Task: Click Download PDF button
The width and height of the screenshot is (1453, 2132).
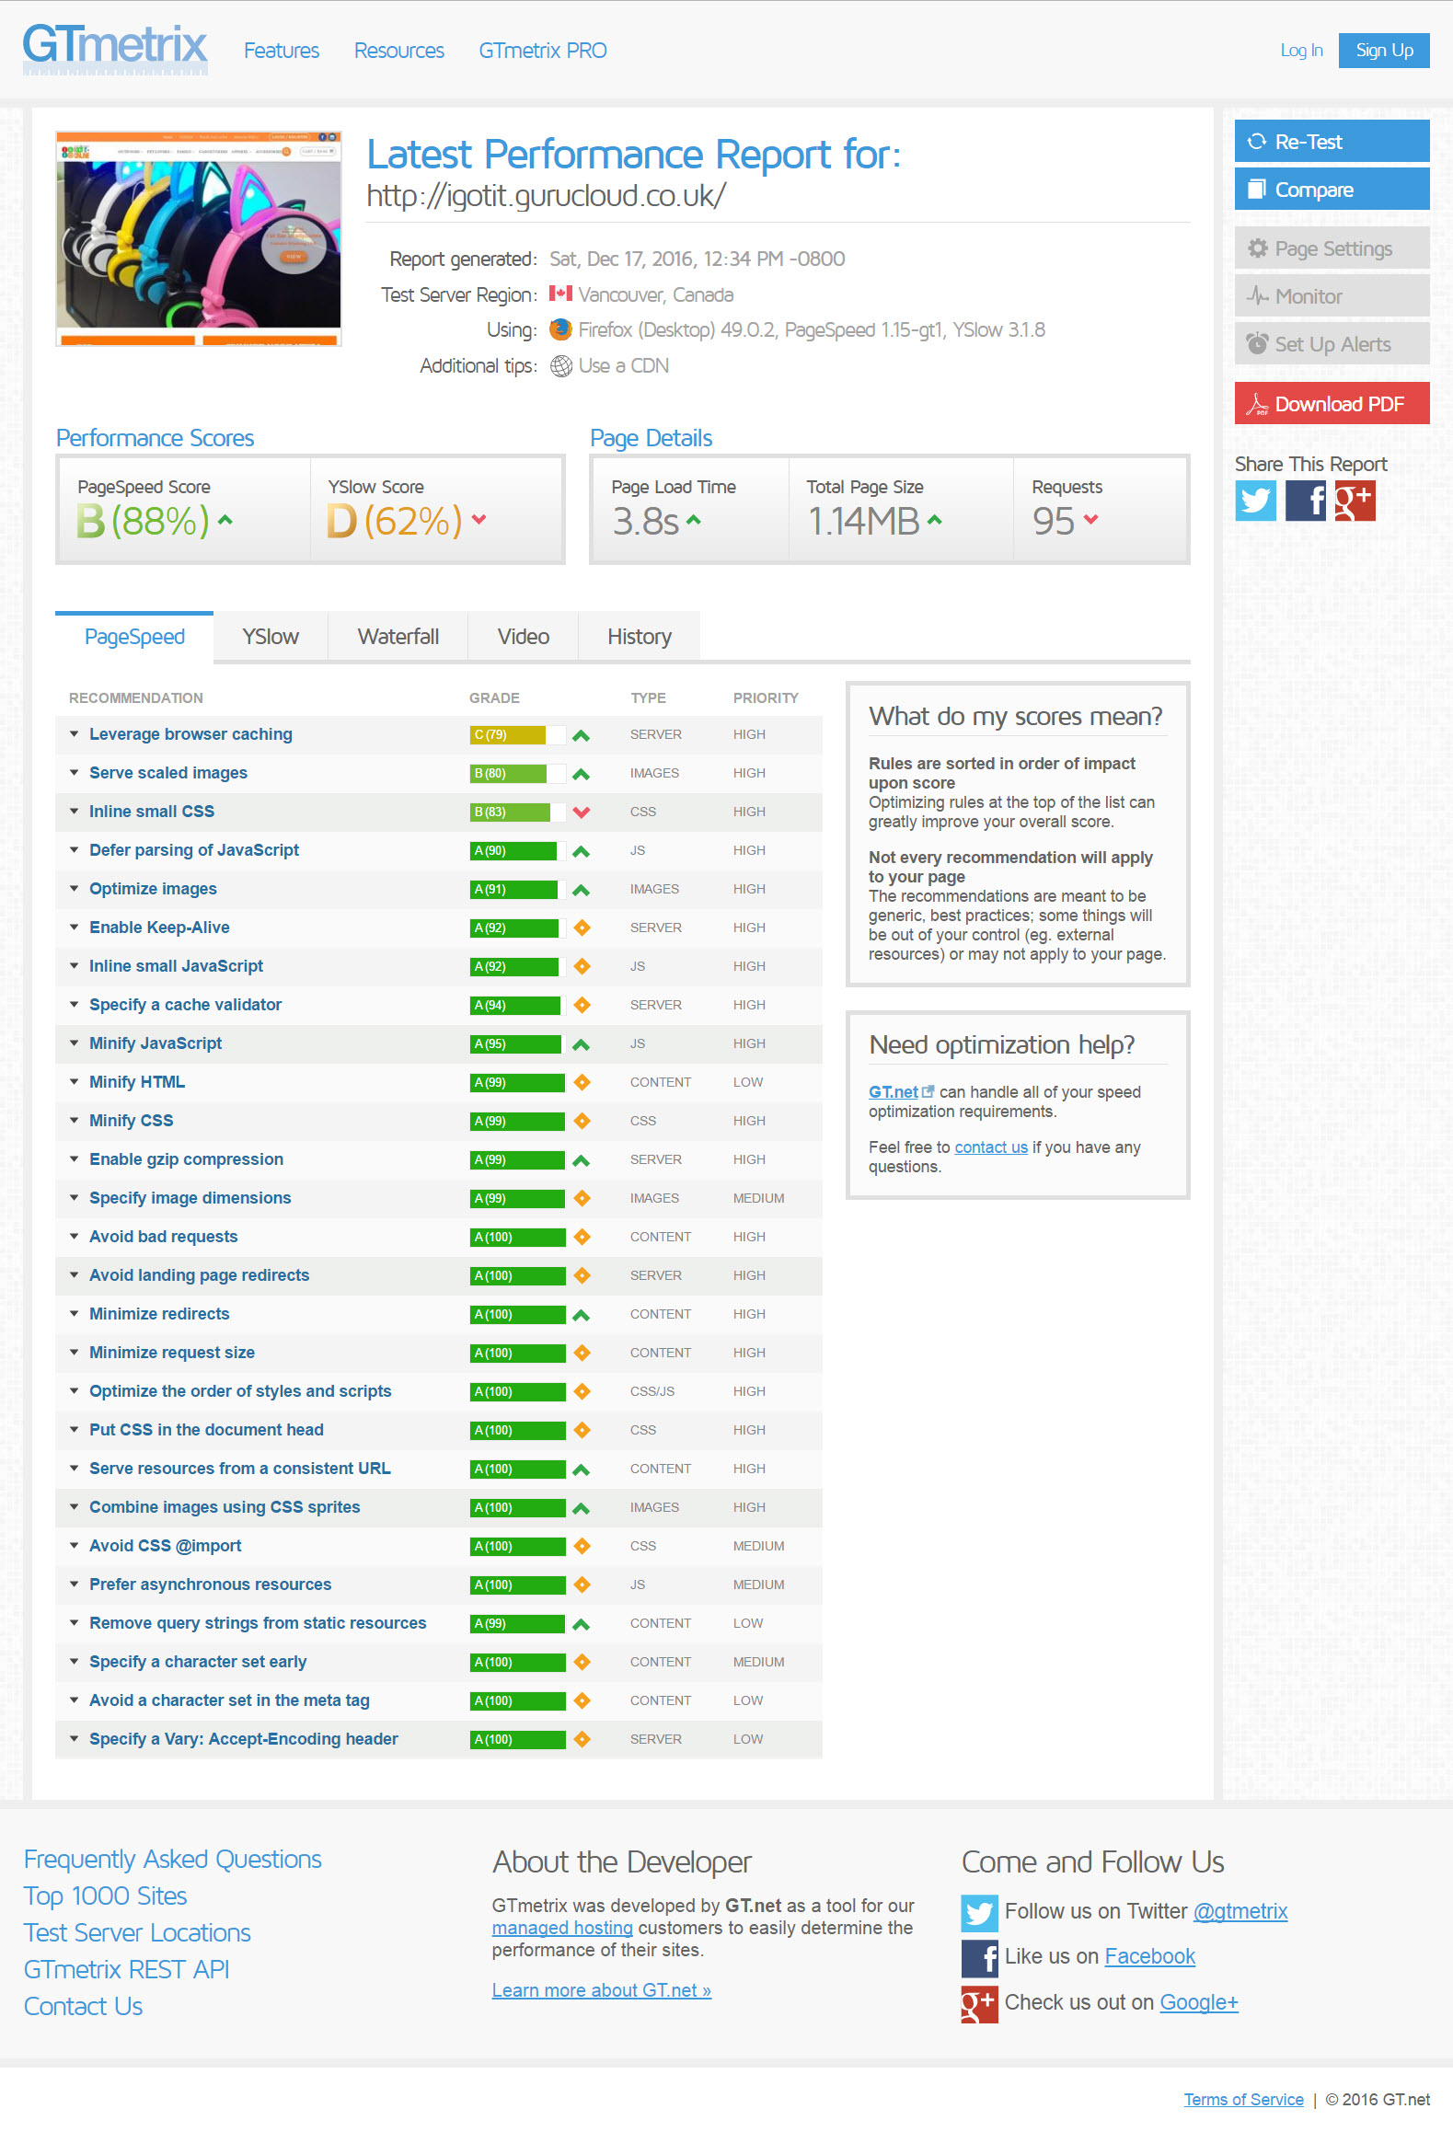Action: (1332, 403)
